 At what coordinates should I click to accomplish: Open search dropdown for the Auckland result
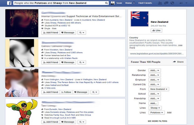point(82,32)
